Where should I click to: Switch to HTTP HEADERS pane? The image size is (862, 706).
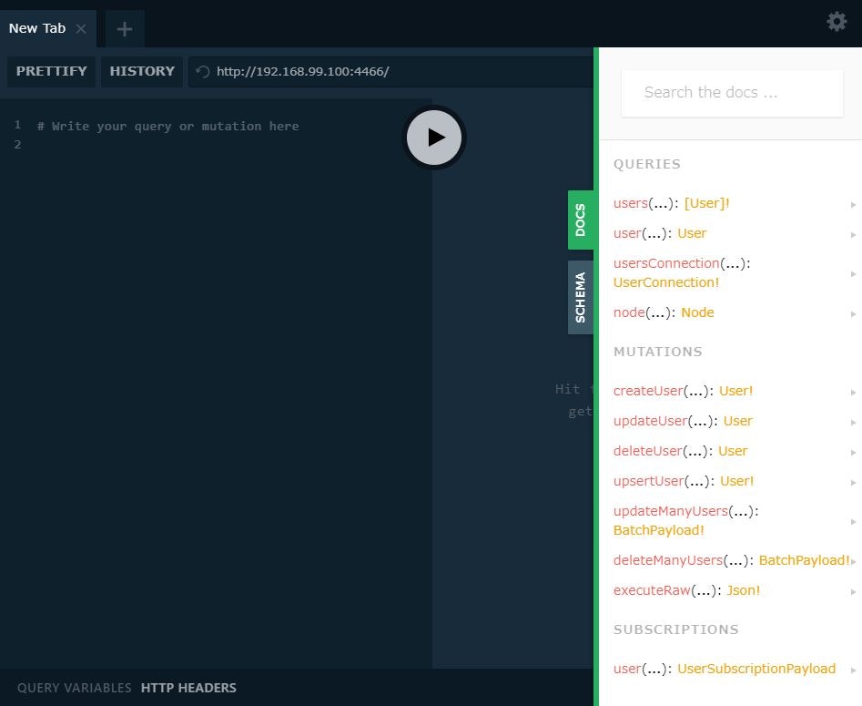click(x=188, y=688)
